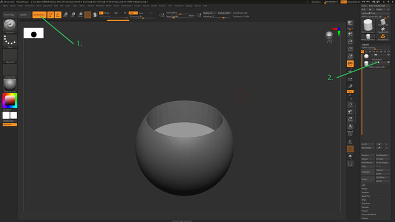This screenshot has width=395, height=222.
Task: Open the Dots stroke selector
Action: click(10, 40)
